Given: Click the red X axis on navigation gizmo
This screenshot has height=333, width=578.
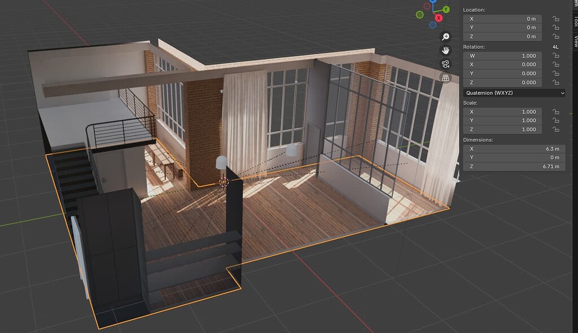Looking at the screenshot, I should click(x=439, y=17).
